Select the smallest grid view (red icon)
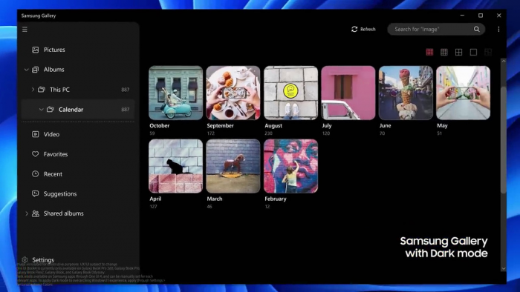520x292 pixels. (x=429, y=52)
